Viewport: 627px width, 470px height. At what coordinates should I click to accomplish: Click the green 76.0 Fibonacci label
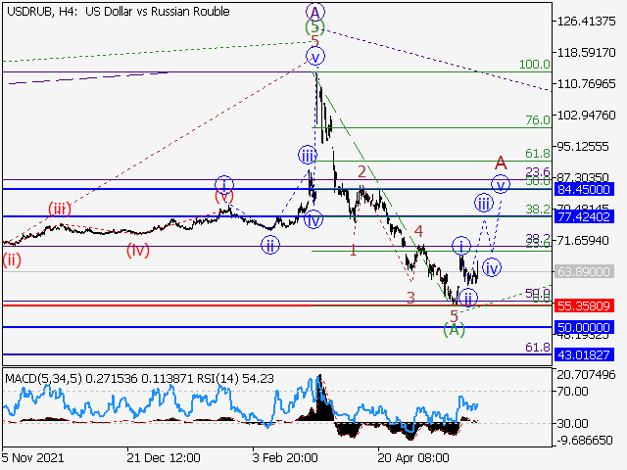pos(538,119)
